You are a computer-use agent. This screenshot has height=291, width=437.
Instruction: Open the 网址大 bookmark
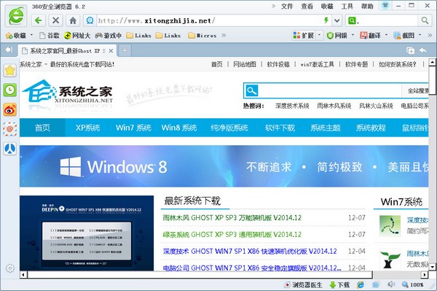point(77,36)
